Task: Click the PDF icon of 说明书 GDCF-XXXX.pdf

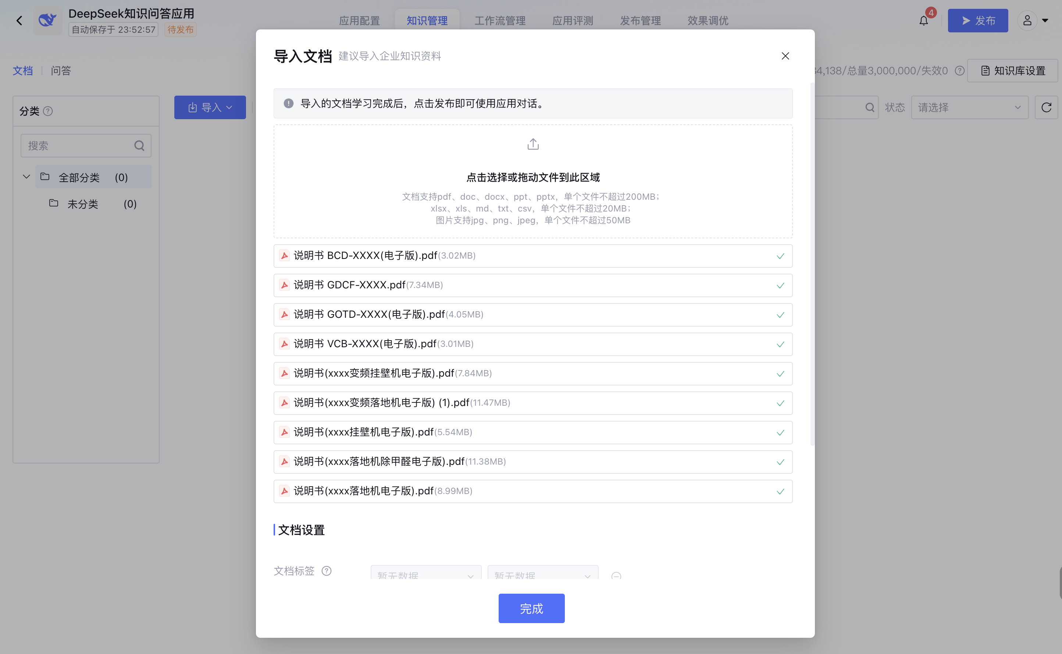Action: point(284,285)
